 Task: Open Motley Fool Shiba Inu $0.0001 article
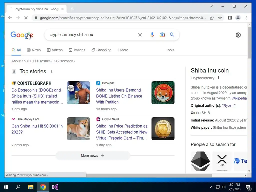click(x=37, y=129)
